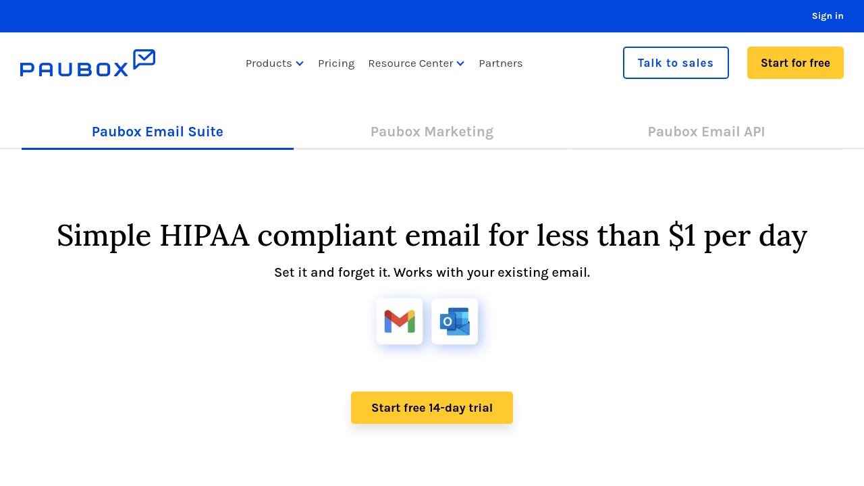The height and width of the screenshot is (486, 864).
Task: Expand the chevron arrow beside Resource Center
Action: pyautogui.click(x=460, y=63)
